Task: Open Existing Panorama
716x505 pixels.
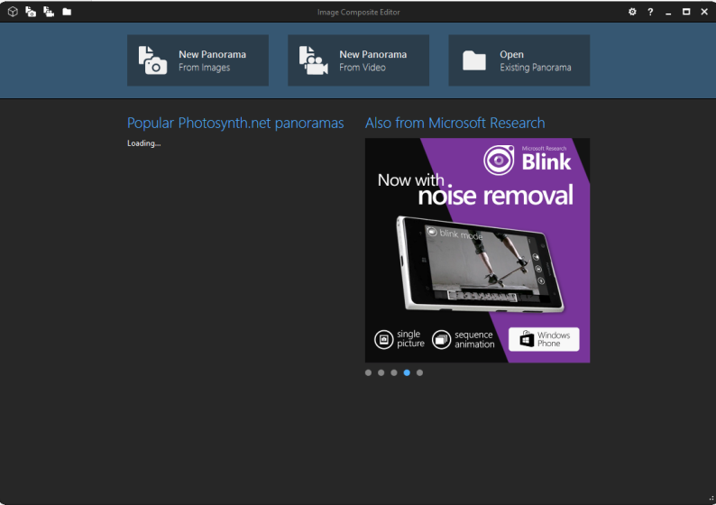Action: pyautogui.click(x=519, y=60)
